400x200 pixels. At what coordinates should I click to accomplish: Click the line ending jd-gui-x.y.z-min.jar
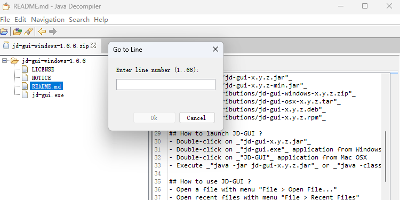click(x=265, y=85)
